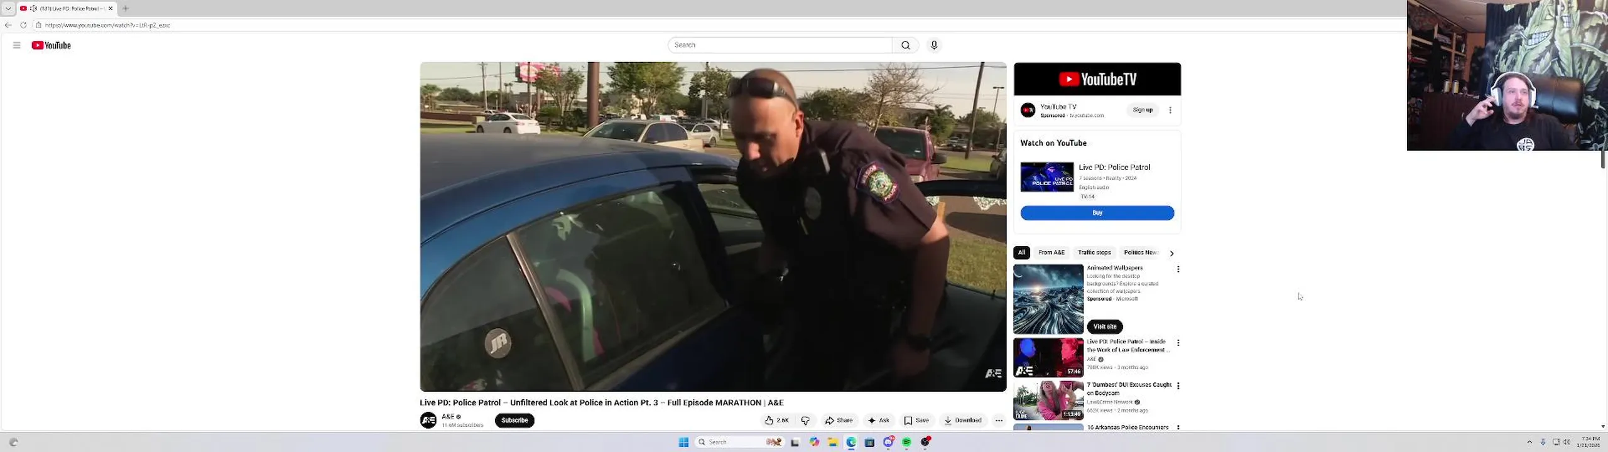Select the All filter chip
Screen dimensions: 1608x452
pyautogui.click(x=1021, y=252)
